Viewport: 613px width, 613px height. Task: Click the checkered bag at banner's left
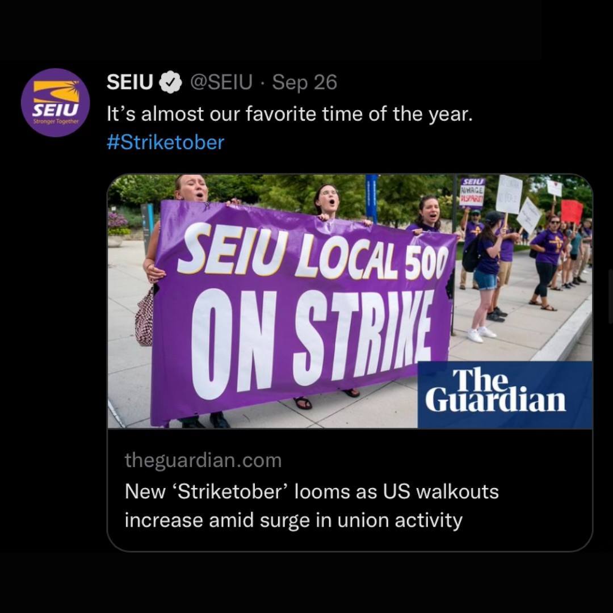(x=144, y=317)
